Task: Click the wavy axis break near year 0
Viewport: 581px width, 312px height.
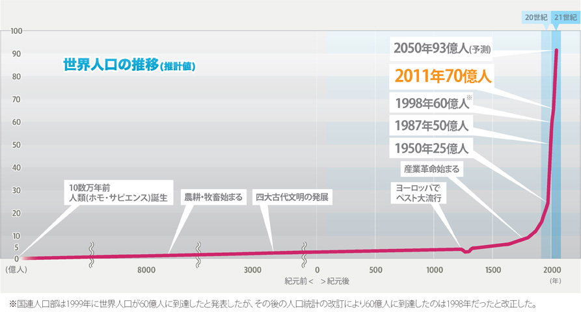Action: 304,255
